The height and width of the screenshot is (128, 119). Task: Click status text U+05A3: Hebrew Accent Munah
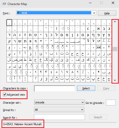(x=22, y=124)
